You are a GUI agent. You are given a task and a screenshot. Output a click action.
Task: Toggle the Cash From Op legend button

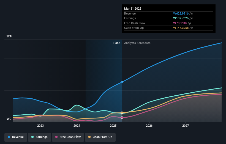pyautogui.click(x=100, y=137)
